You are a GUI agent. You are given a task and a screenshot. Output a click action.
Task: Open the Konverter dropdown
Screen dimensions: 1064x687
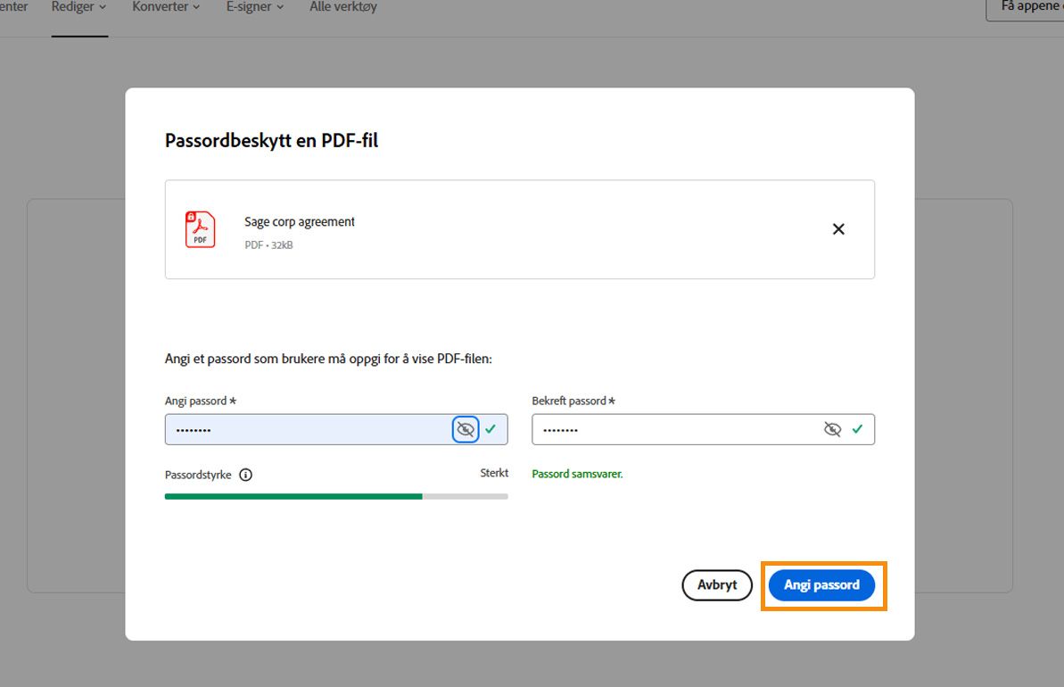165,7
